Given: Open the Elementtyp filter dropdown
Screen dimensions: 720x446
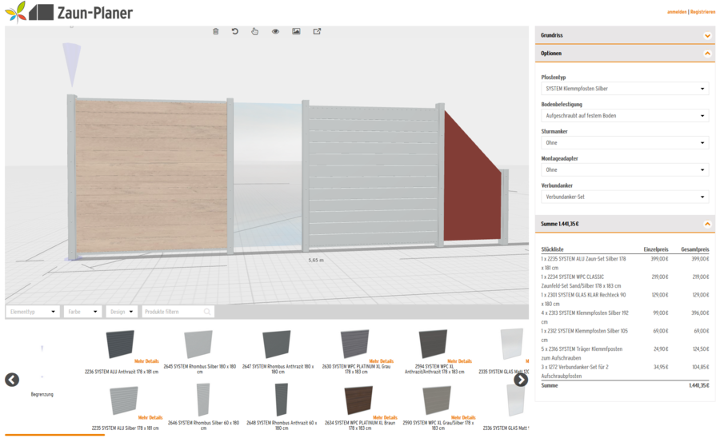Looking at the screenshot, I should pyautogui.click(x=33, y=312).
